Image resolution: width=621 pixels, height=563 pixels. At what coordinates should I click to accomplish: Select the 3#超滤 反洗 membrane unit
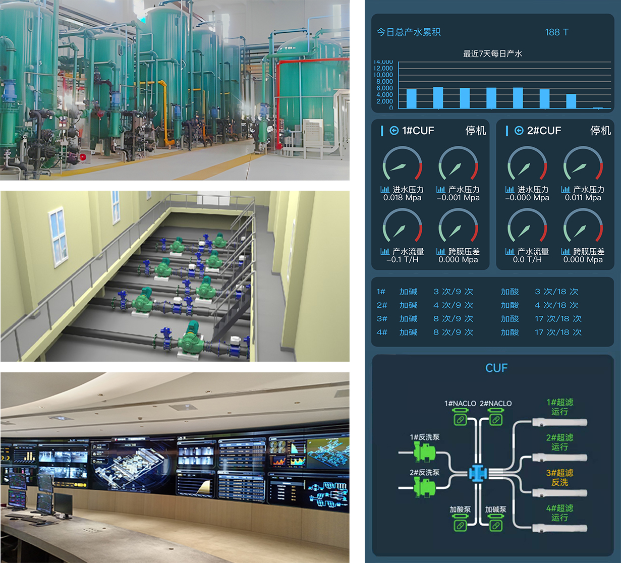coord(559,492)
